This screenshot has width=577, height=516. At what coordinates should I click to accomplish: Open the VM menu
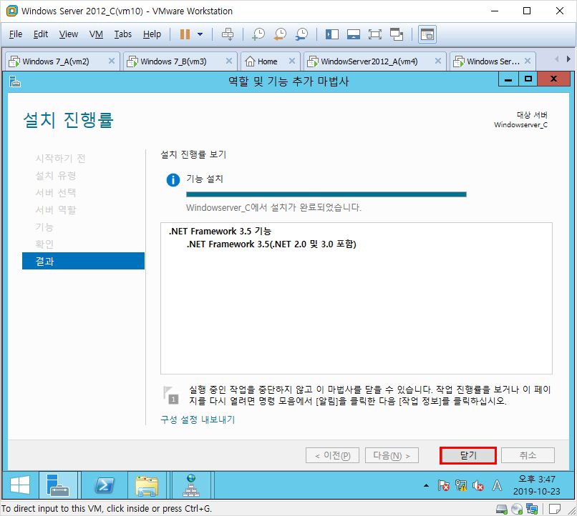click(x=96, y=34)
